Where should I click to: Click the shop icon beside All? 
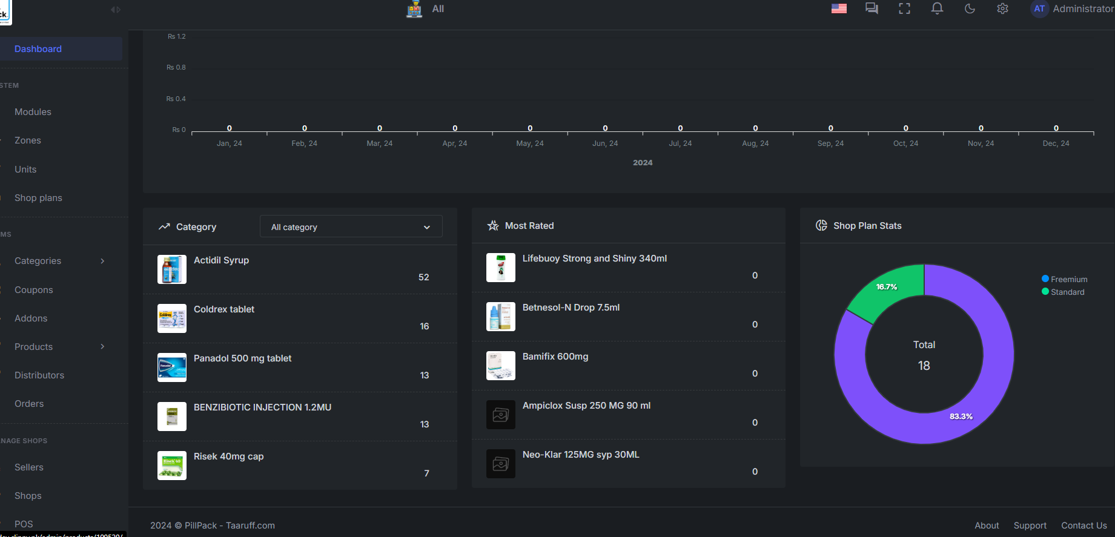414,9
